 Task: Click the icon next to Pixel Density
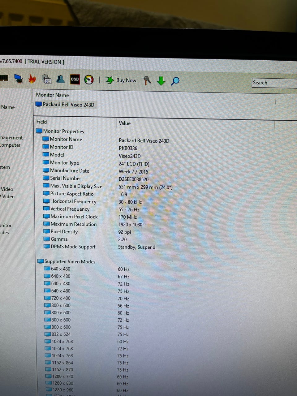pyautogui.click(x=47, y=231)
